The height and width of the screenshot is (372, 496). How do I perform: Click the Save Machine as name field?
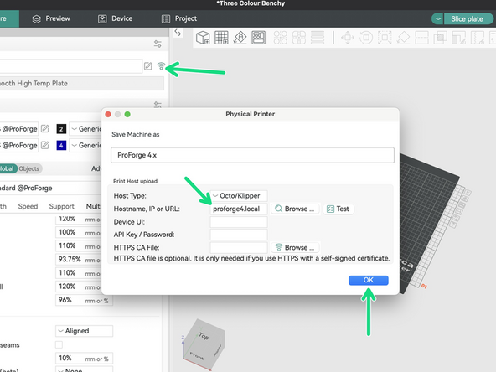[252, 155]
